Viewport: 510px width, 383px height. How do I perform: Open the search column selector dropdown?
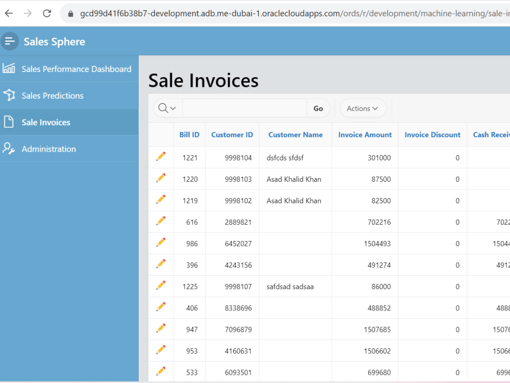point(167,108)
